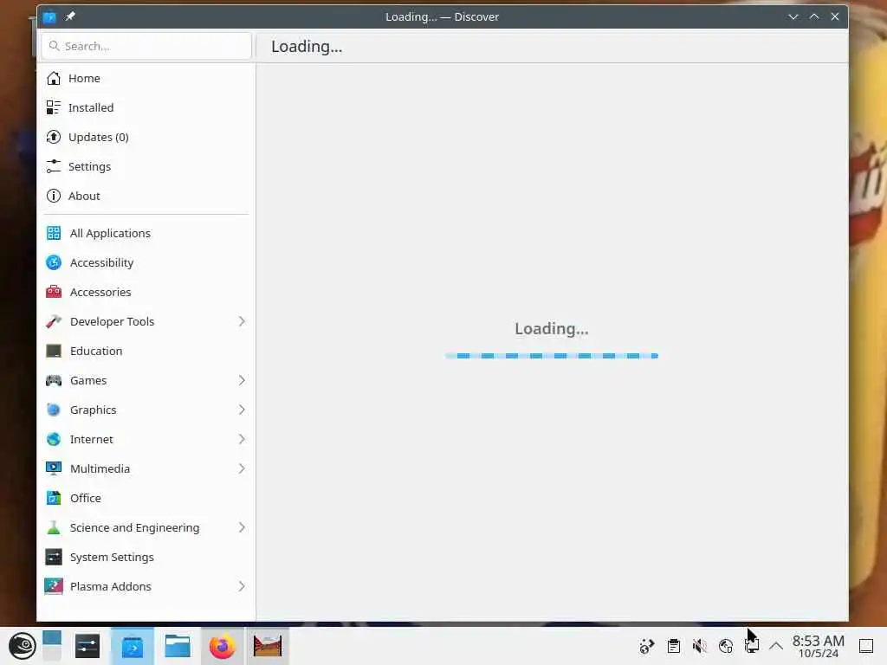Screen dimensions: 887x665
Task: Open the clipboard tray icon
Action: coord(673,646)
